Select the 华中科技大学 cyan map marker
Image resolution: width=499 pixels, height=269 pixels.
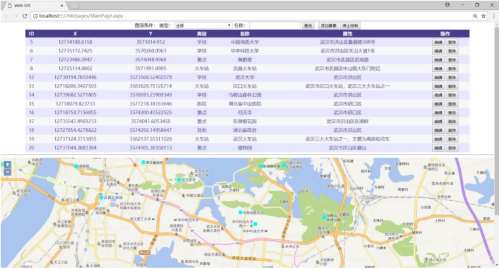coord(255,224)
